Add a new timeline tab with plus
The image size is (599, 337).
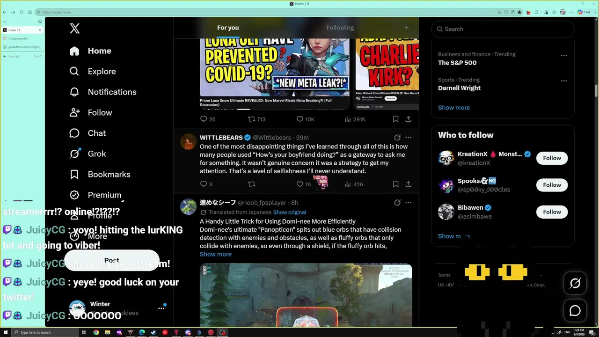pyautogui.click(x=407, y=28)
